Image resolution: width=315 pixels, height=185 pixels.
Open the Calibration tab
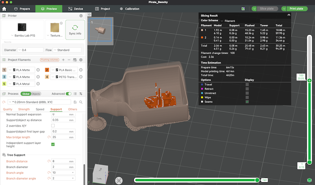[130, 9]
